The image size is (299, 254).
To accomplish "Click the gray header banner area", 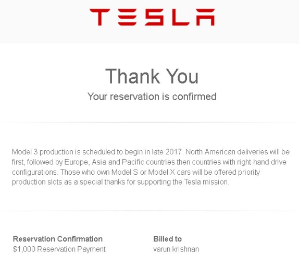I will click(150, 21).
